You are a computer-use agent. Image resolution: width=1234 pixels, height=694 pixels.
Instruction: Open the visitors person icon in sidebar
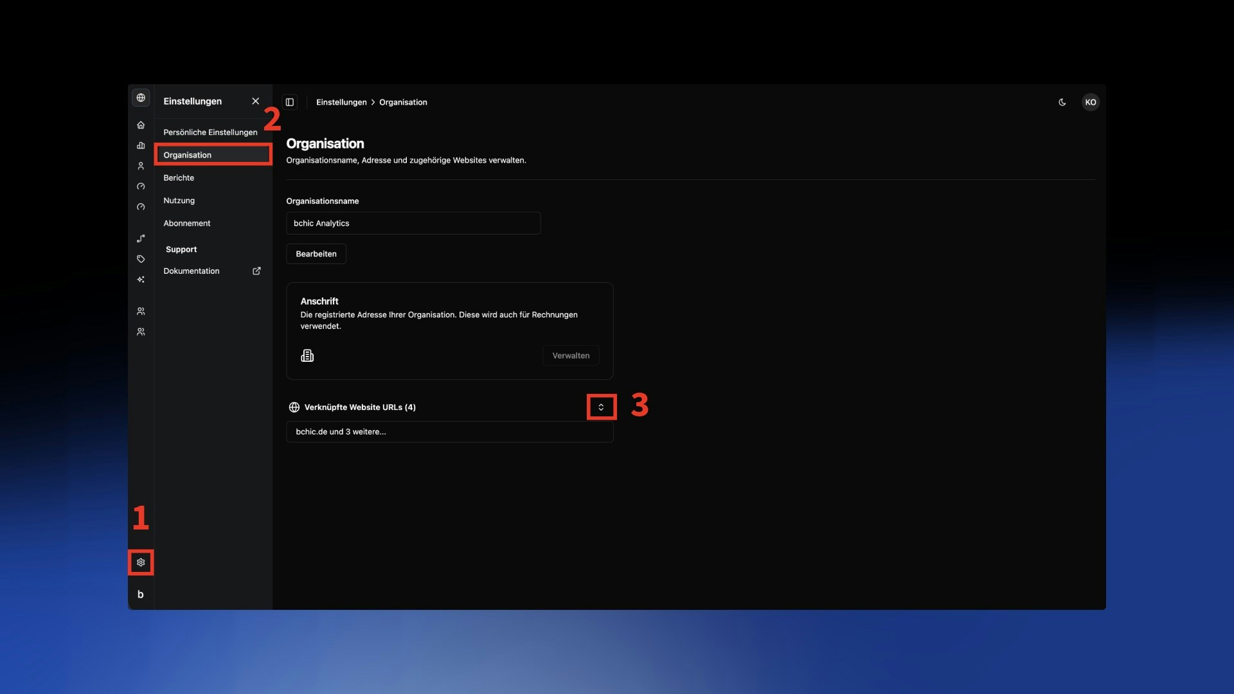(x=141, y=166)
